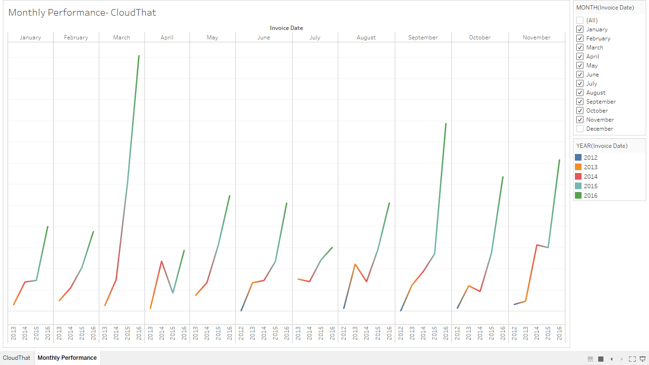The height and width of the screenshot is (365, 649).
Task: Toggle the (All) months checkbox
Action: [580, 20]
